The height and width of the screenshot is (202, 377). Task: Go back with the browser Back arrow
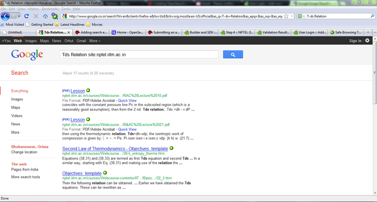coord(5,16)
